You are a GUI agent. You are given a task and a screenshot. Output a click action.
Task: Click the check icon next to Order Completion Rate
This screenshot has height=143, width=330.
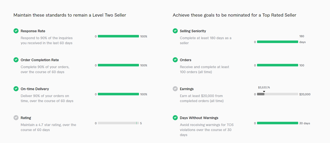[16, 60]
